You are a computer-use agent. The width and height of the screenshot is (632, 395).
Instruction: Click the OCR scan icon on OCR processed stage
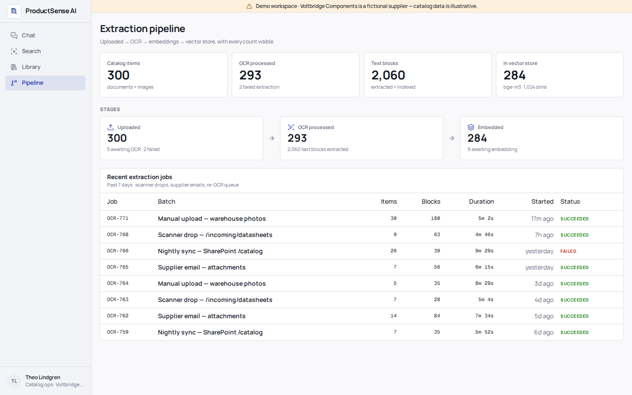click(291, 127)
